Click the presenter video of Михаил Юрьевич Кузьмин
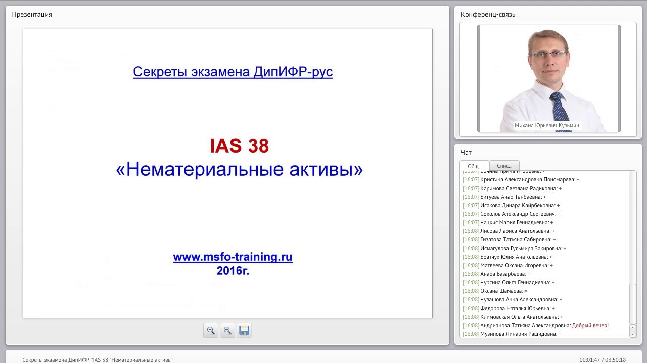Image resolution: width=647 pixels, height=363 pixels. pos(548,78)
